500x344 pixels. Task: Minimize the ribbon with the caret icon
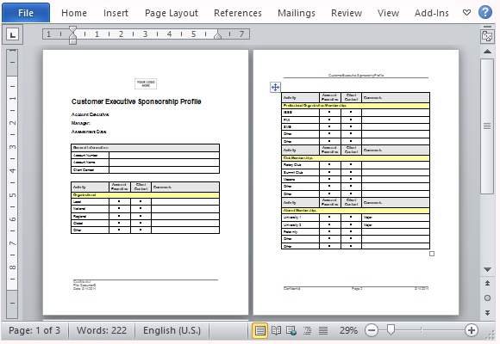(466, 13)
